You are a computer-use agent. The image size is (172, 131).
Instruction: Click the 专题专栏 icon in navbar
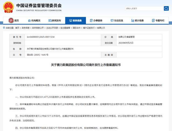click(x=153, y=21)
